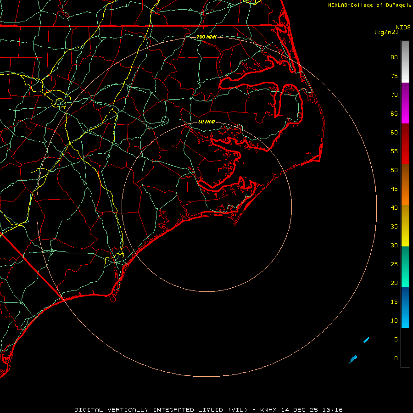Click the small logo icon beside DuPage
The image size is (413, 413).
tap(409, 5)
